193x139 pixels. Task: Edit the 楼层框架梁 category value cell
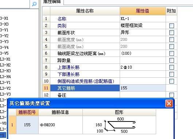[143, 26]
